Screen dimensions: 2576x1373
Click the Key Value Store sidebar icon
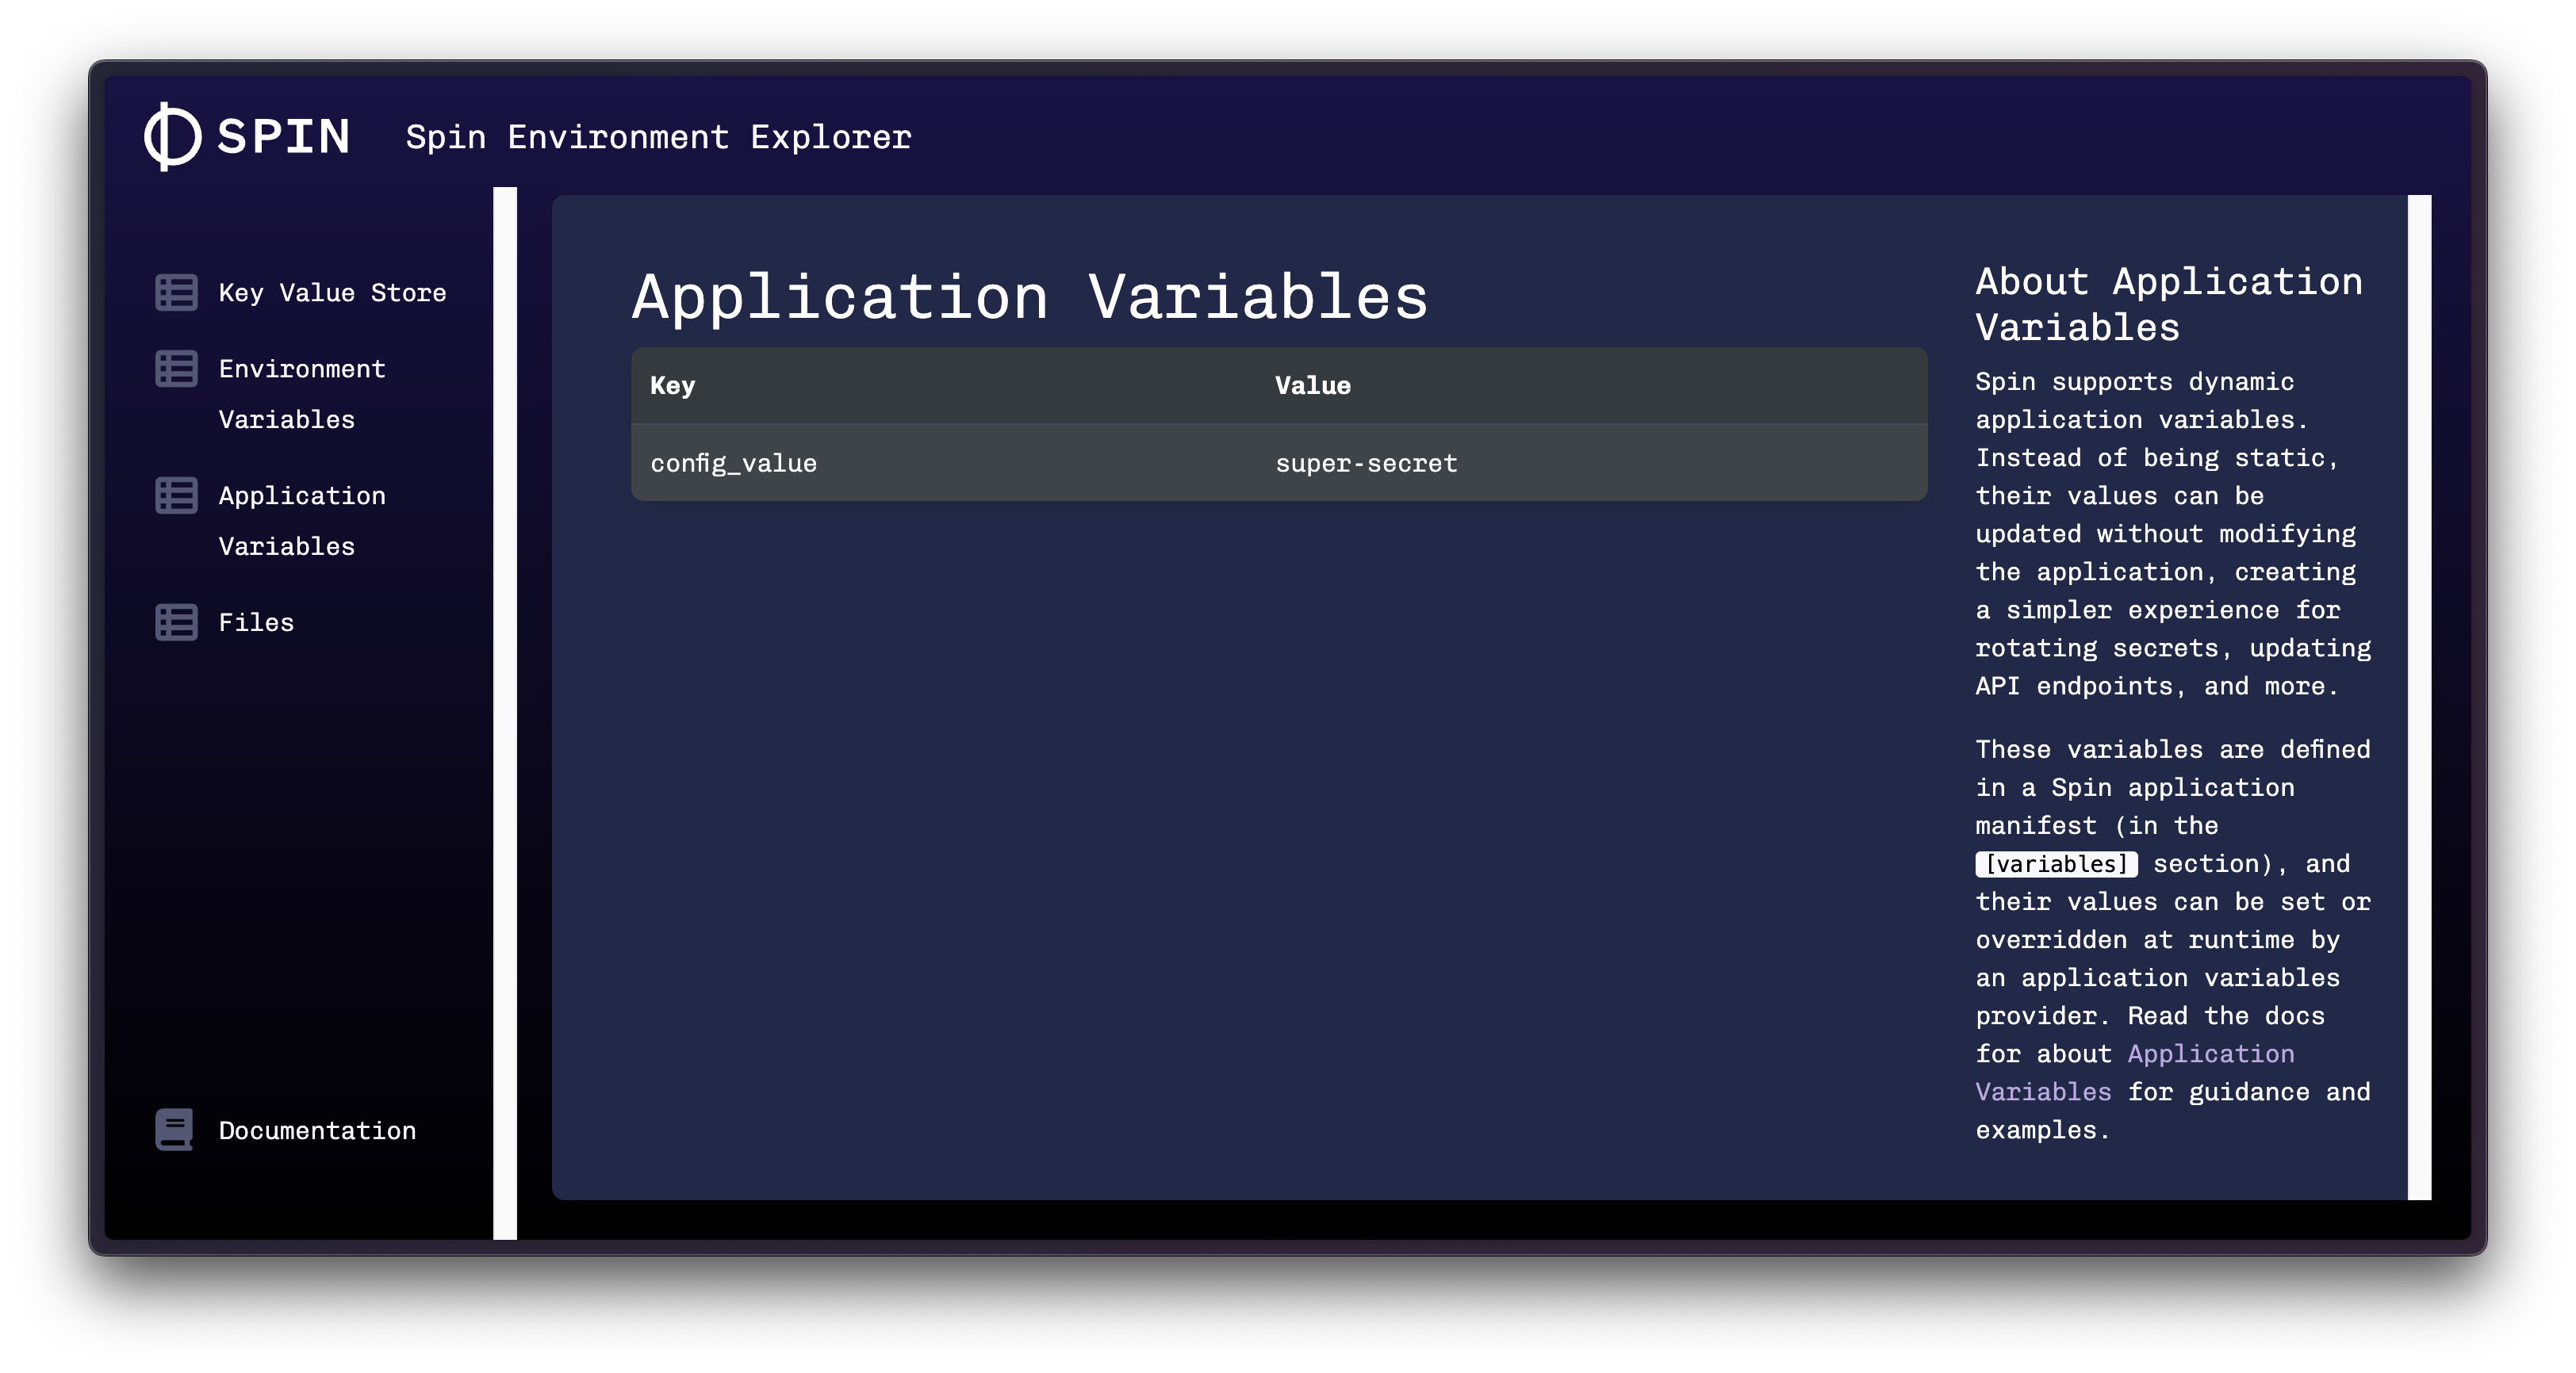(175, 293)
